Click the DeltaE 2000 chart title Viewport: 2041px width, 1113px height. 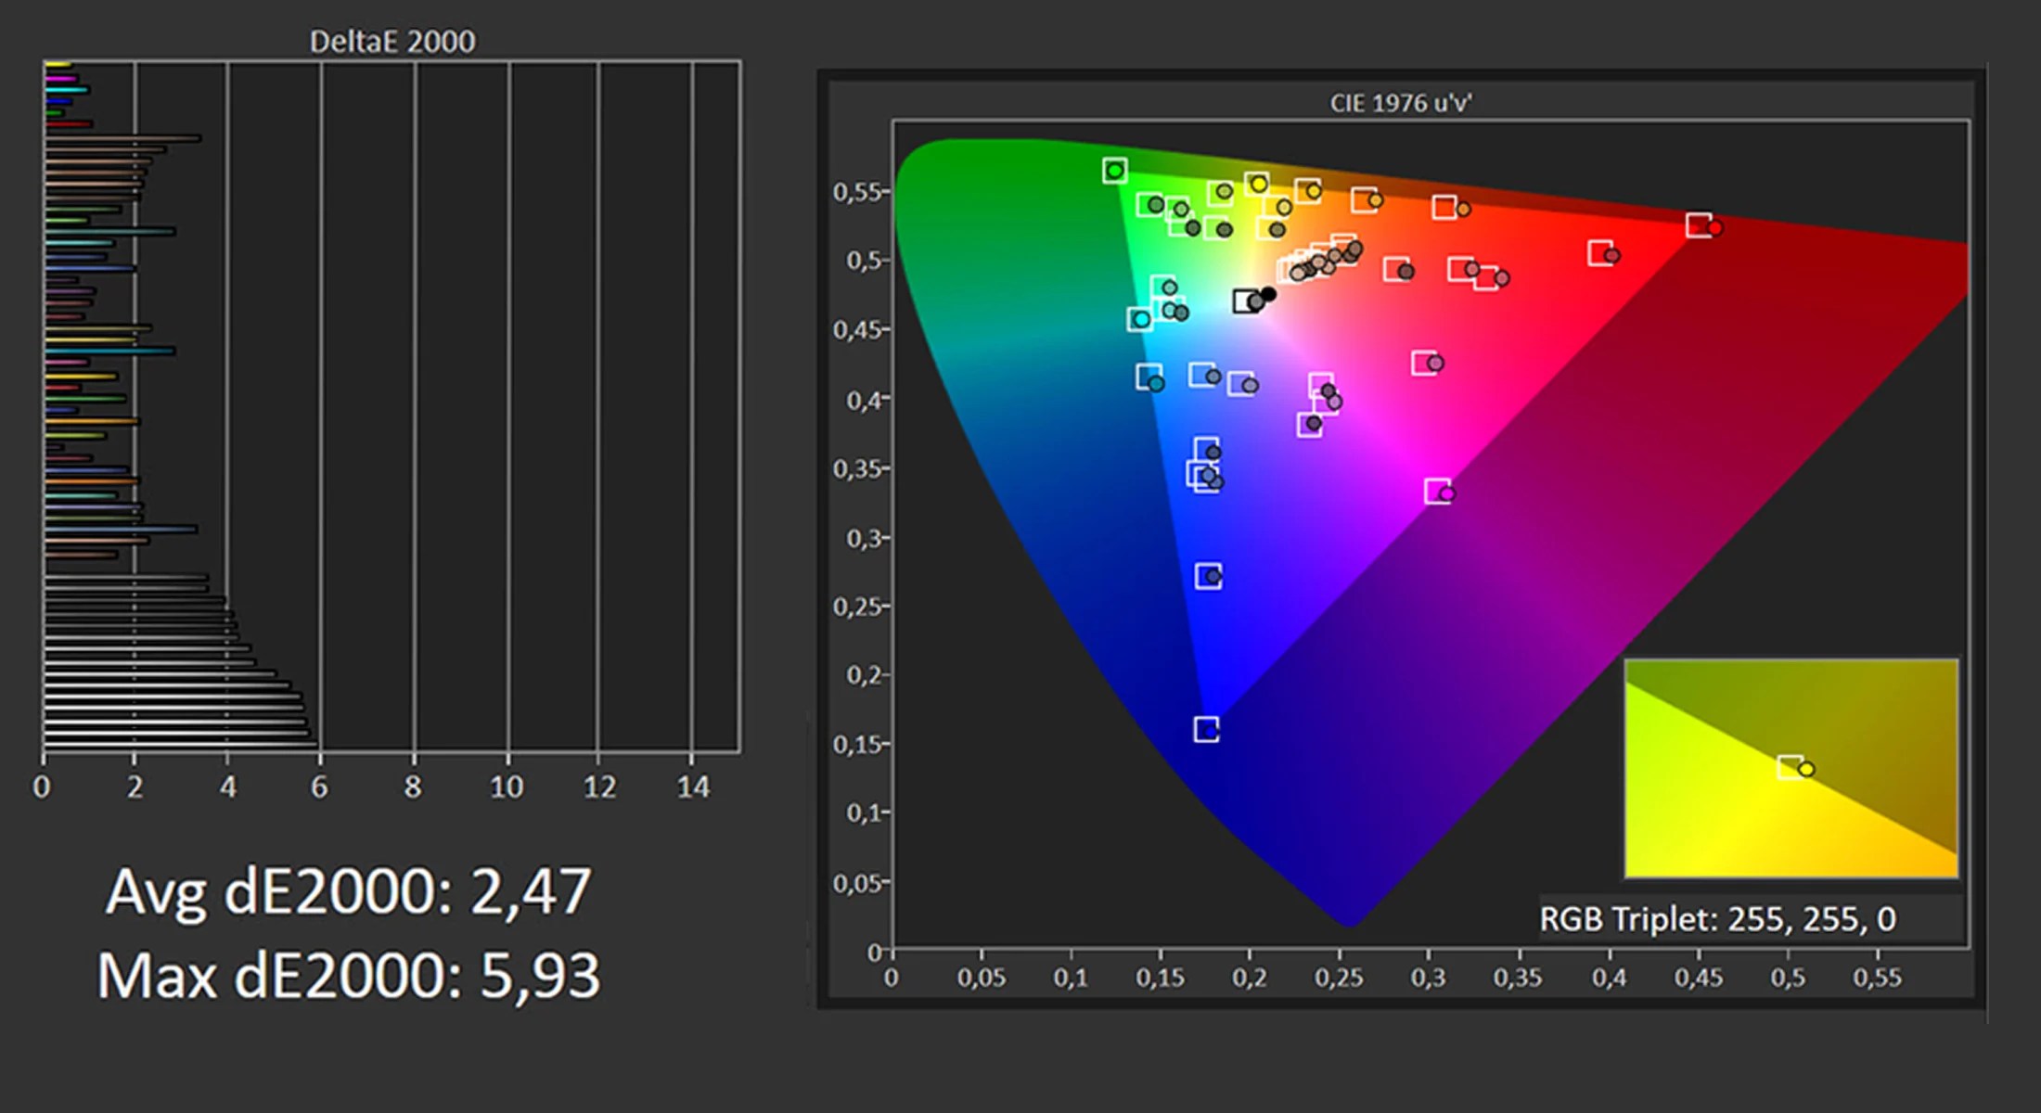[x=392, y=42]
